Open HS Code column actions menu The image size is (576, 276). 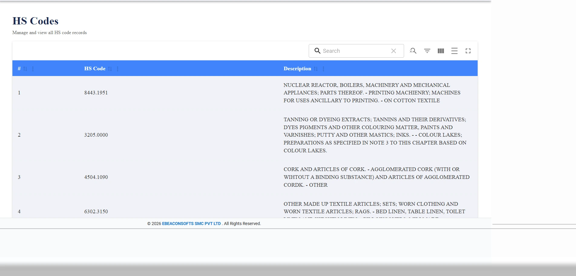click(117, 69)
